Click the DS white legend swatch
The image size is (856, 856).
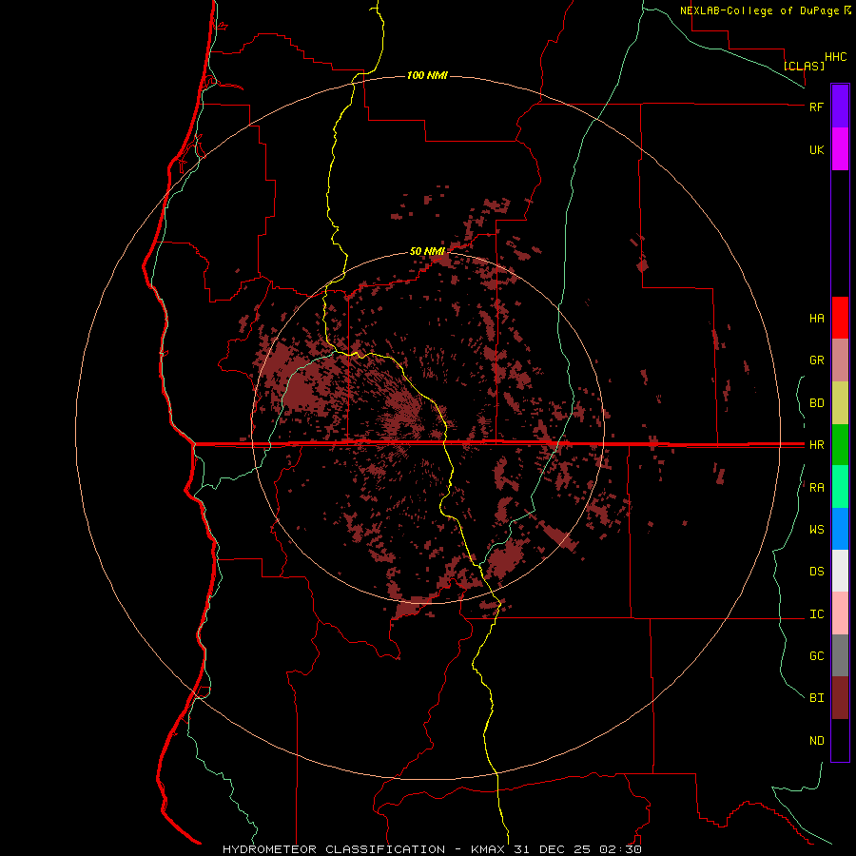(x=840, y=571)
